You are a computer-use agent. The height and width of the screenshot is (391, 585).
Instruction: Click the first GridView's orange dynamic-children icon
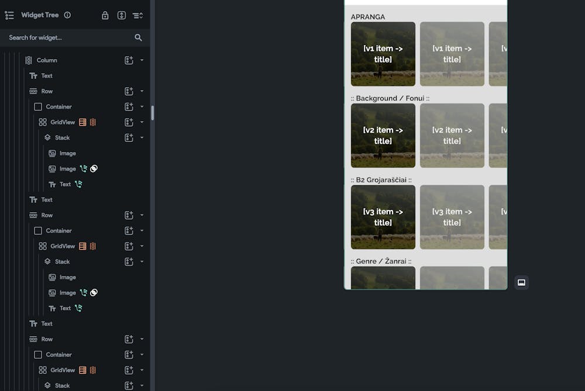coord(93,122)
